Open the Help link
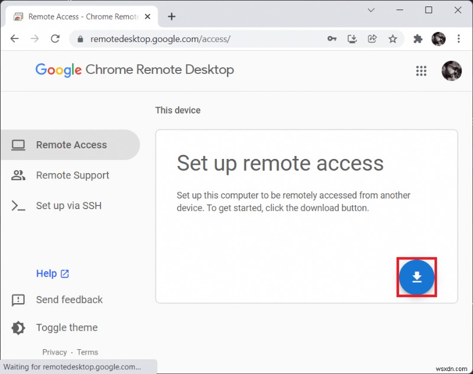 click(x=47, y=274)
